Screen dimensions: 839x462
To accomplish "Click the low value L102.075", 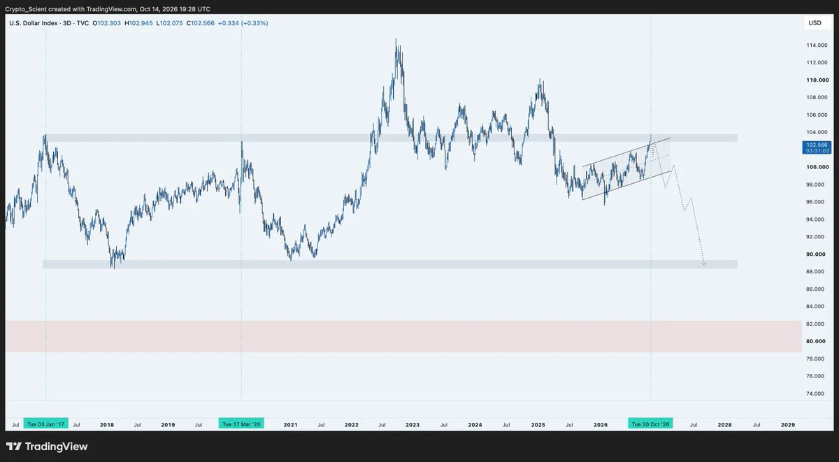I will pyautogui.click(x=169, y=23).
